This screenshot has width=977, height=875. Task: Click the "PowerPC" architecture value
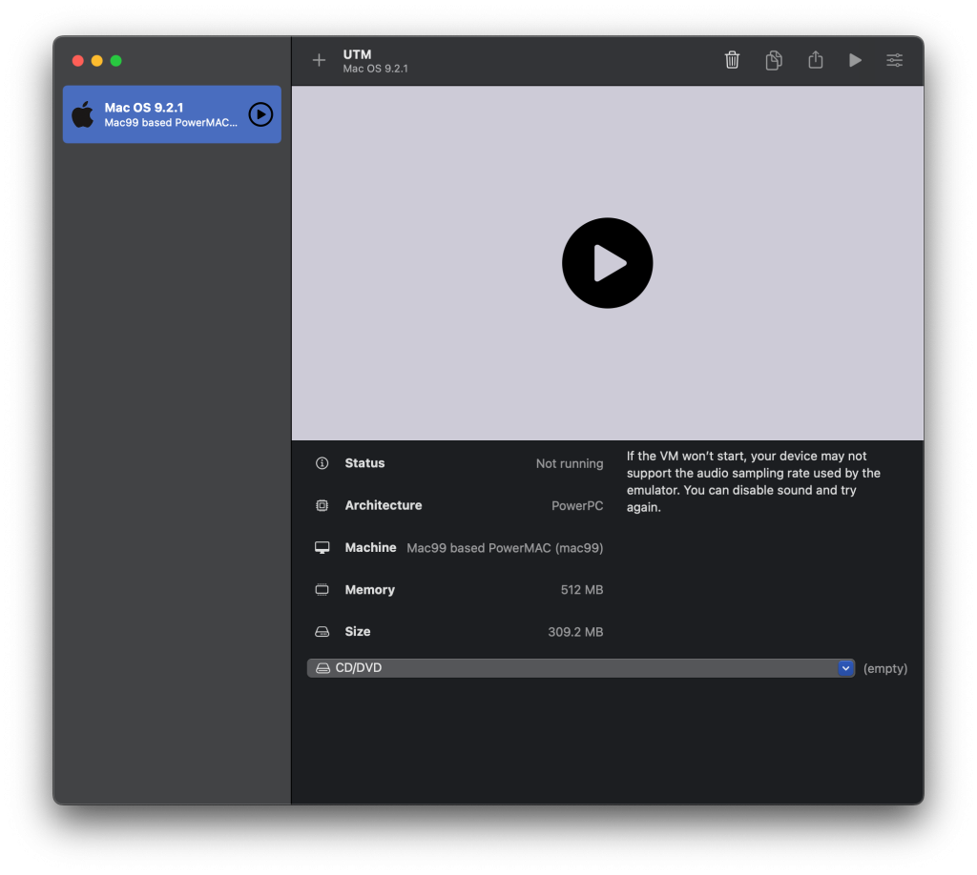pyautogui.click(x=577, y=505)
